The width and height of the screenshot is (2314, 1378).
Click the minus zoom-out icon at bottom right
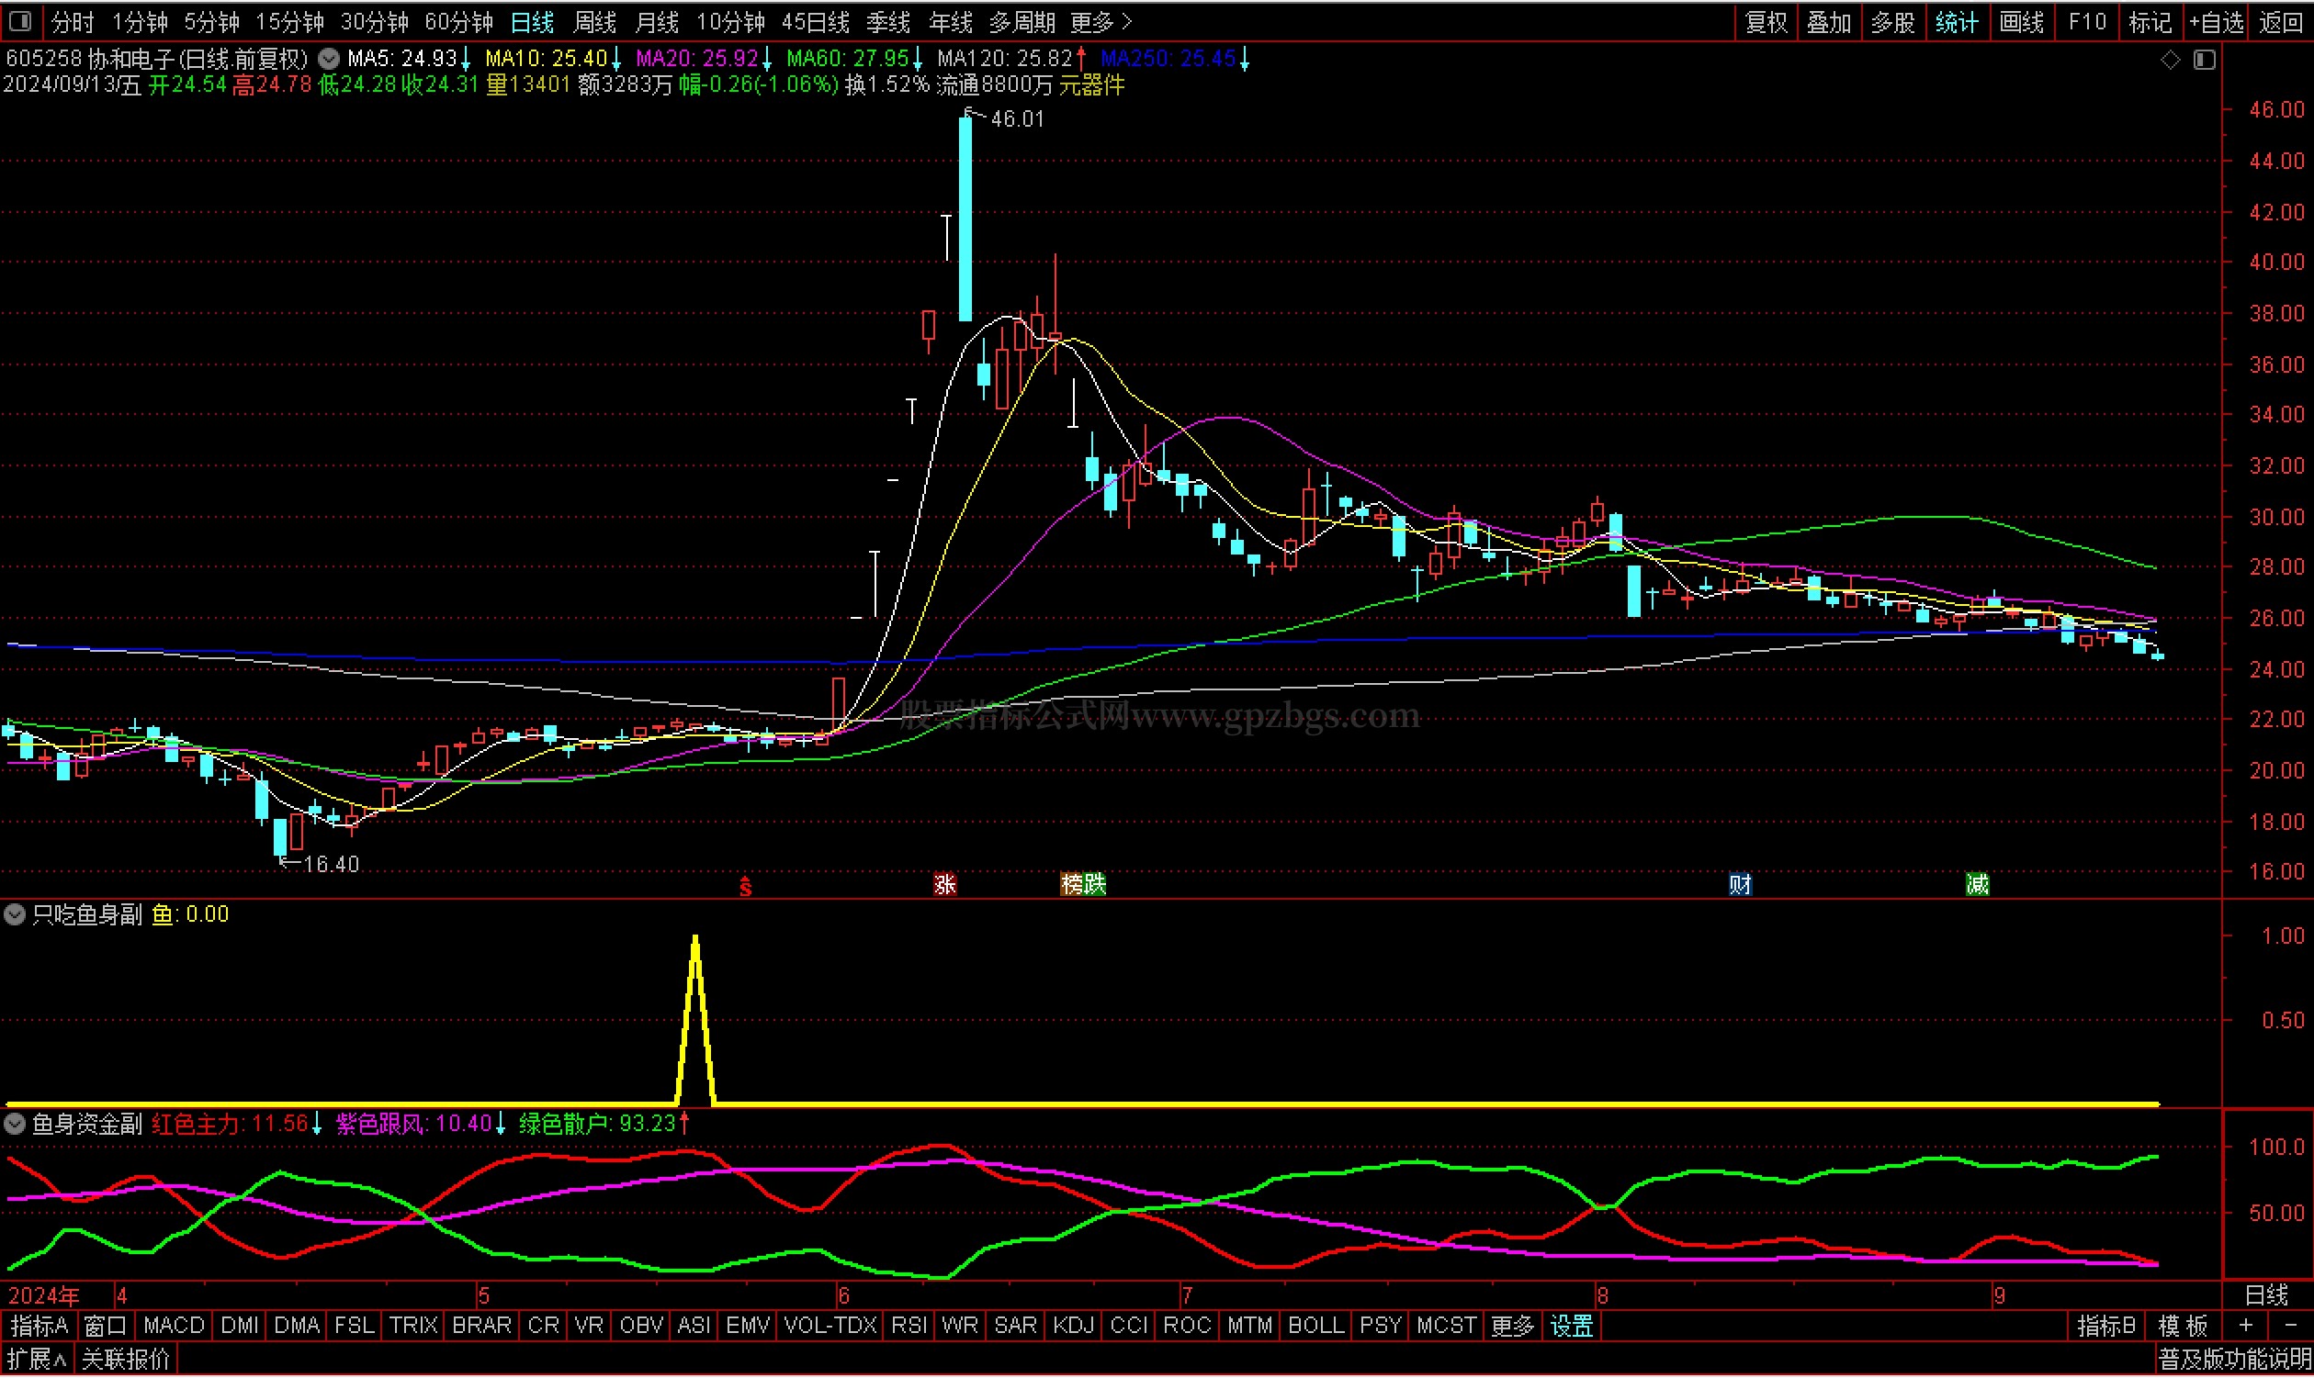(2289, 1326)
